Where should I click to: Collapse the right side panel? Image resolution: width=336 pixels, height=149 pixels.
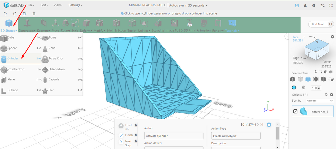(x=287, y=36)
